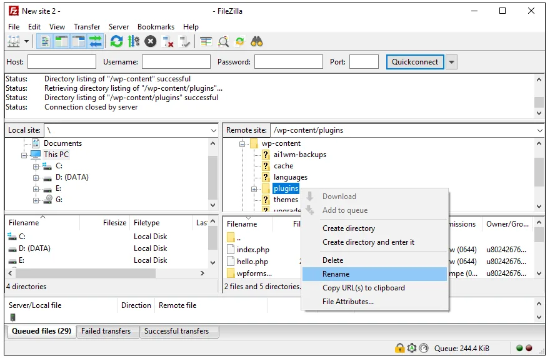Screen dimensions: 550x358
Task: Click the Host input field
Action: (62, 62)
